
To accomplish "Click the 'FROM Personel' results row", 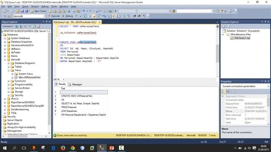I will pos(84,107).
